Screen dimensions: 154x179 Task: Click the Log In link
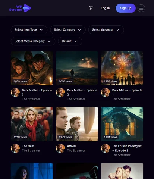105,8
